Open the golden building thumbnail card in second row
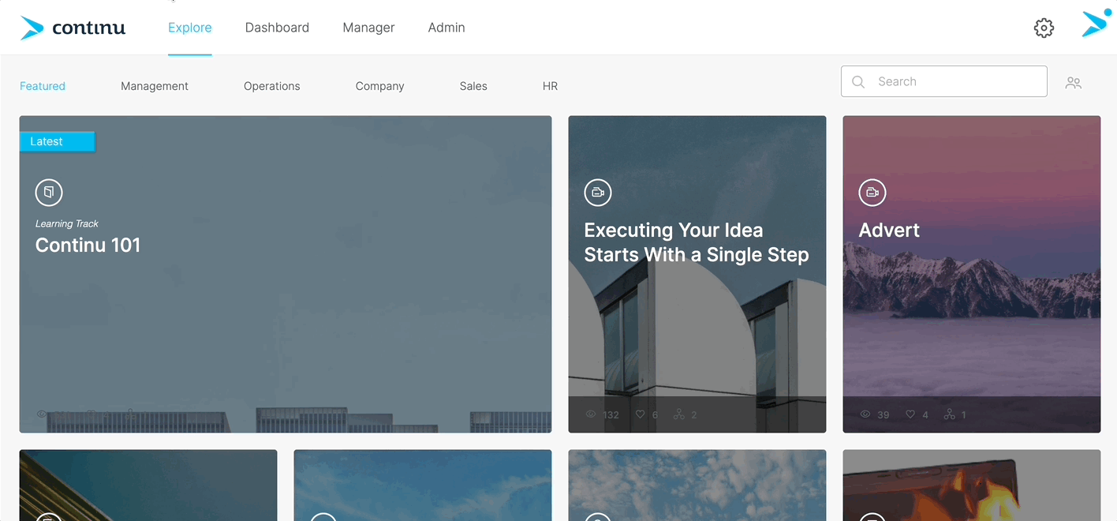Viewport: 1117px width, 521px height. point(148,485)
